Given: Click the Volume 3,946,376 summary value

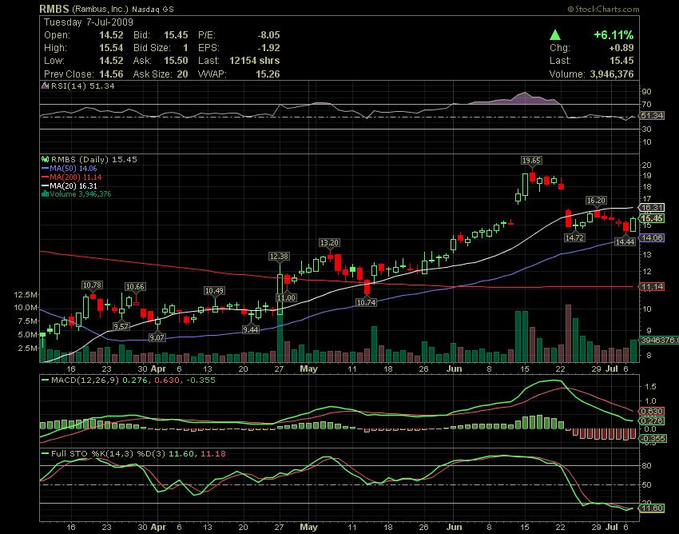Looking at the screenshot, I should pos(612,74).
